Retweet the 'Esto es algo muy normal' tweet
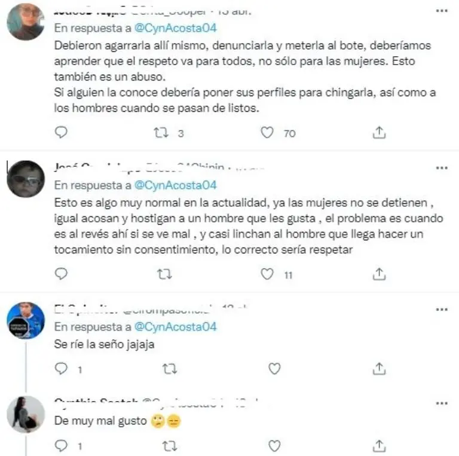Viewport: 459px width, 456px height. pos(164,274)
